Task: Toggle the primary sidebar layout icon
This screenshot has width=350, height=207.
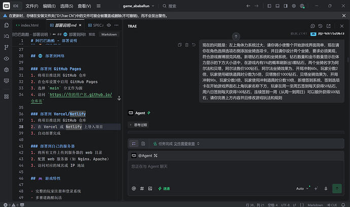Action: pos(269,6)
